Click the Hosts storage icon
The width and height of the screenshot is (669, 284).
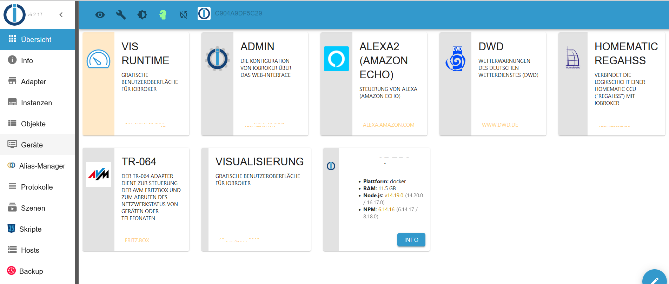point(12,249)
